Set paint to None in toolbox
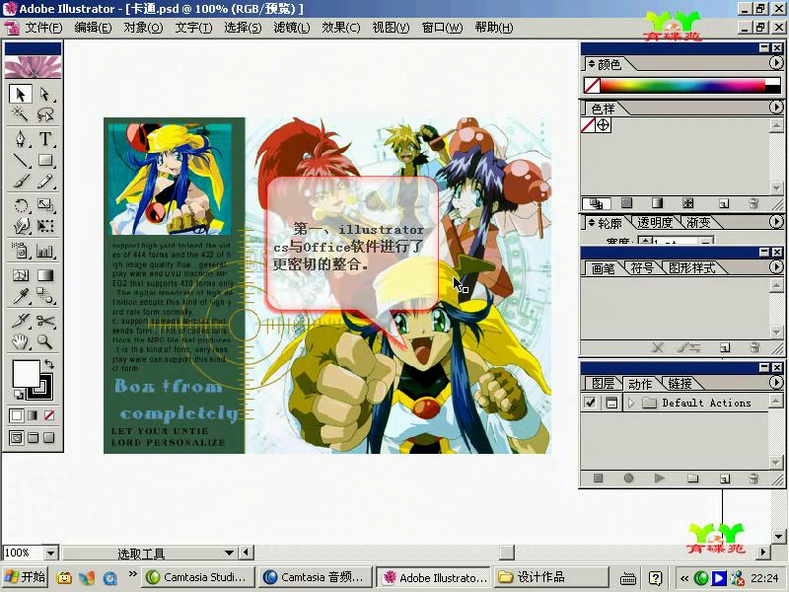 click(49, 415)
